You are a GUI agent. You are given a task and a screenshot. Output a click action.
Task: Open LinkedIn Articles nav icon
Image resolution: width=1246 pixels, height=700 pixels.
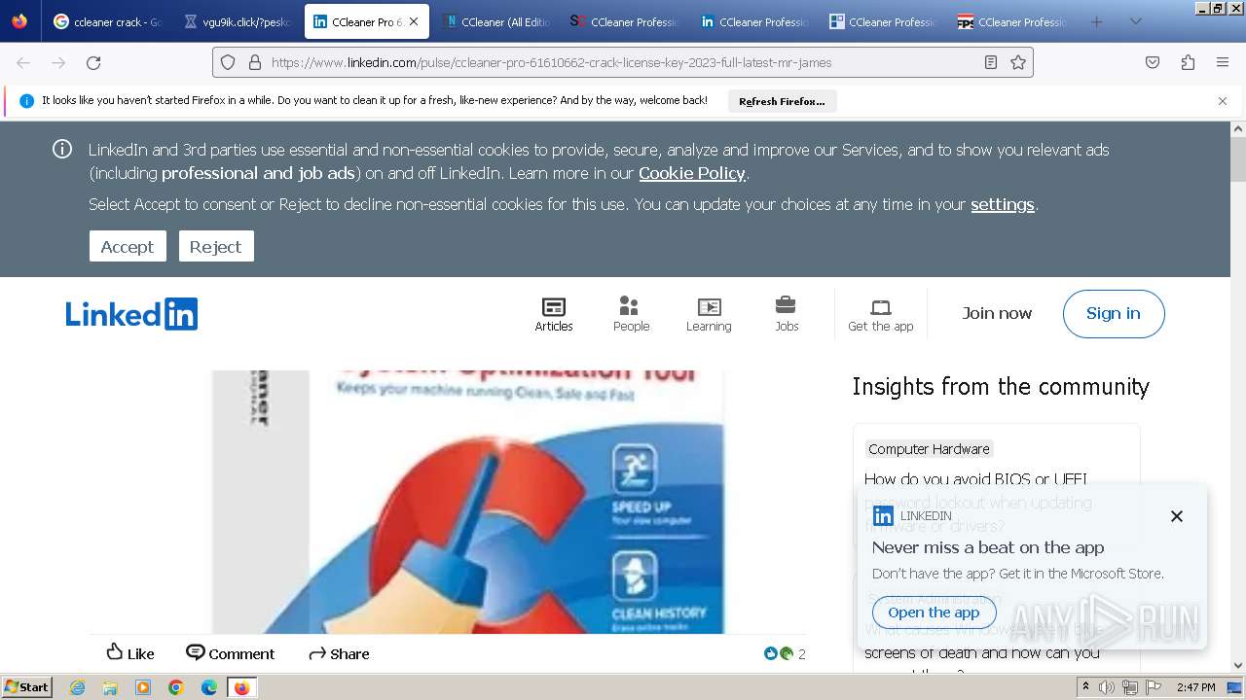click(x=554, y=314)
